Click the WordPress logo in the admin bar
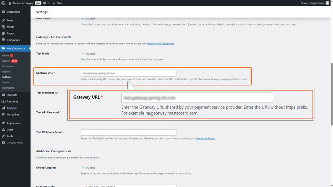Viewport: 333px width, 187px height. 3,3
